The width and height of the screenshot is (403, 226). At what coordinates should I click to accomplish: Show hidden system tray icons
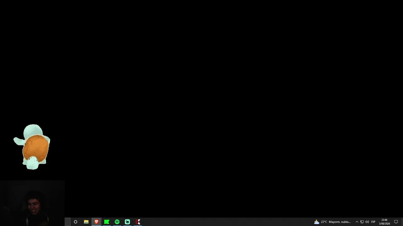[357, 222]
